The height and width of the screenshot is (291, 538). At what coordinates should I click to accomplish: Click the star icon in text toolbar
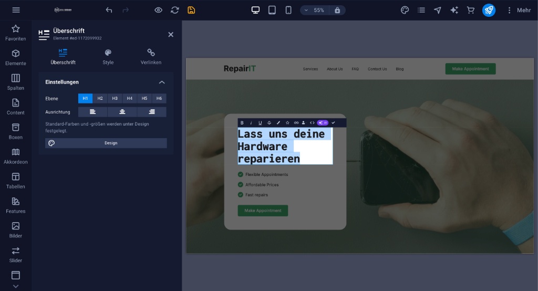[287, 123]
